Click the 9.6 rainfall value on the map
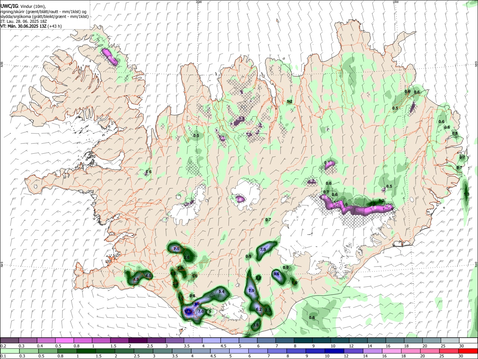This screenshot has height=359, width=478. click(x=276, y=274)
